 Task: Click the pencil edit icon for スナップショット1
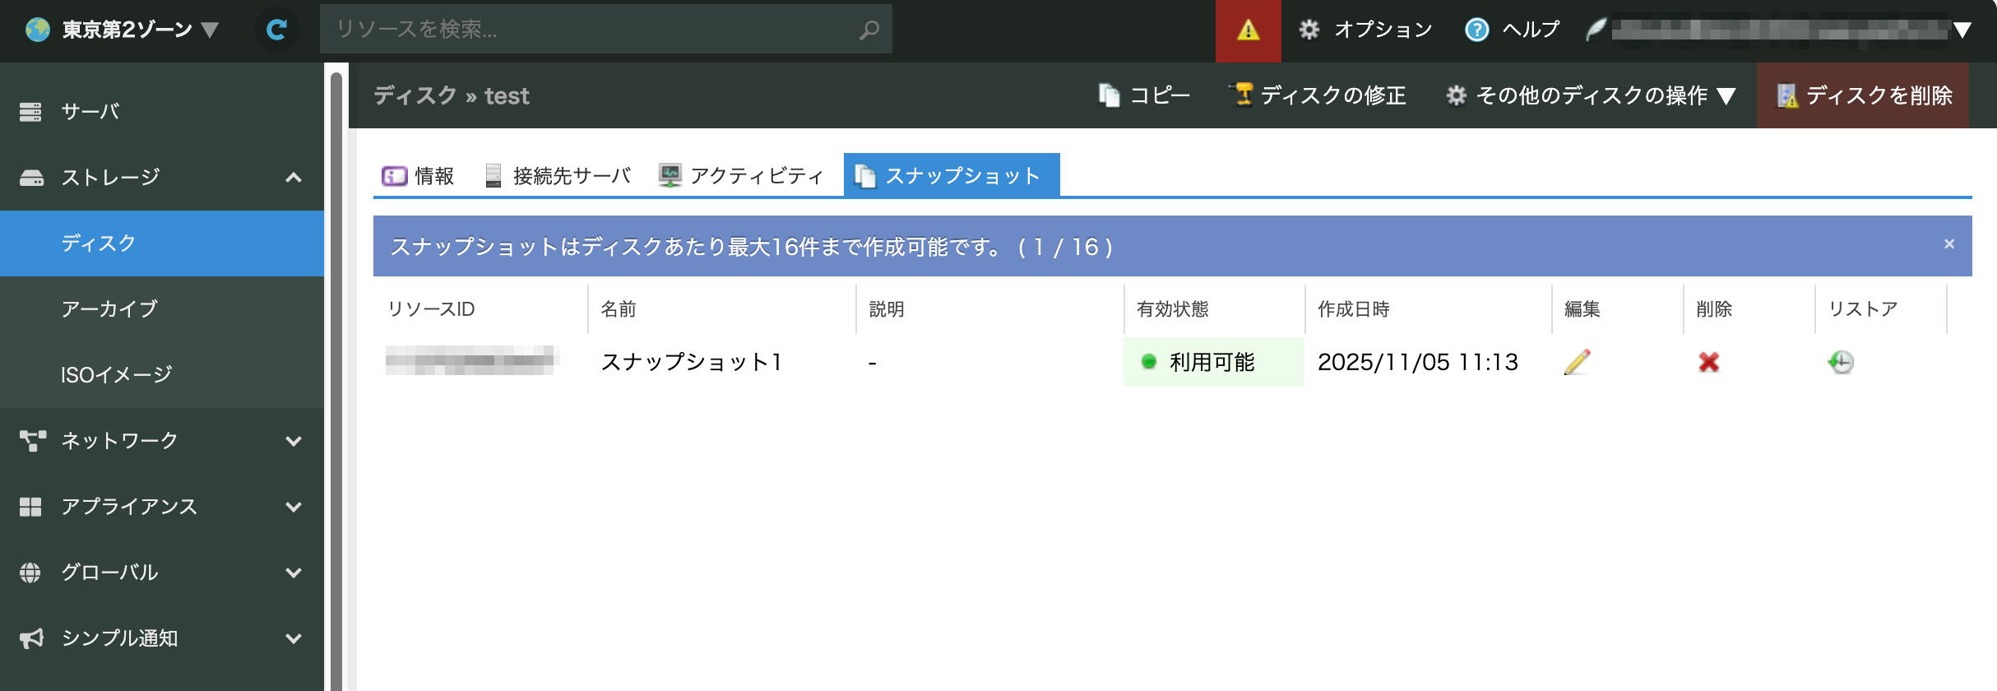pyautogui.click(x=1577, y=362)
